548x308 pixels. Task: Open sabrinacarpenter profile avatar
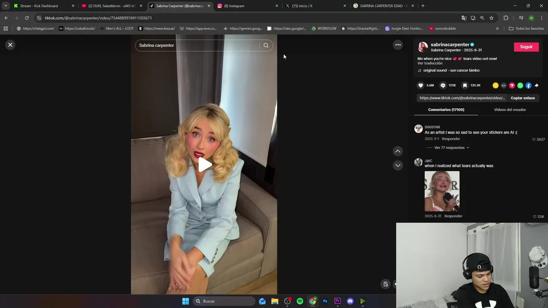tap(423, 47)
